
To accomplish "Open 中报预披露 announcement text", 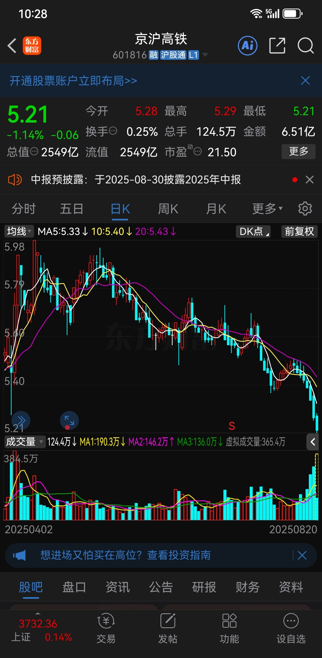I will coord(136,180).
